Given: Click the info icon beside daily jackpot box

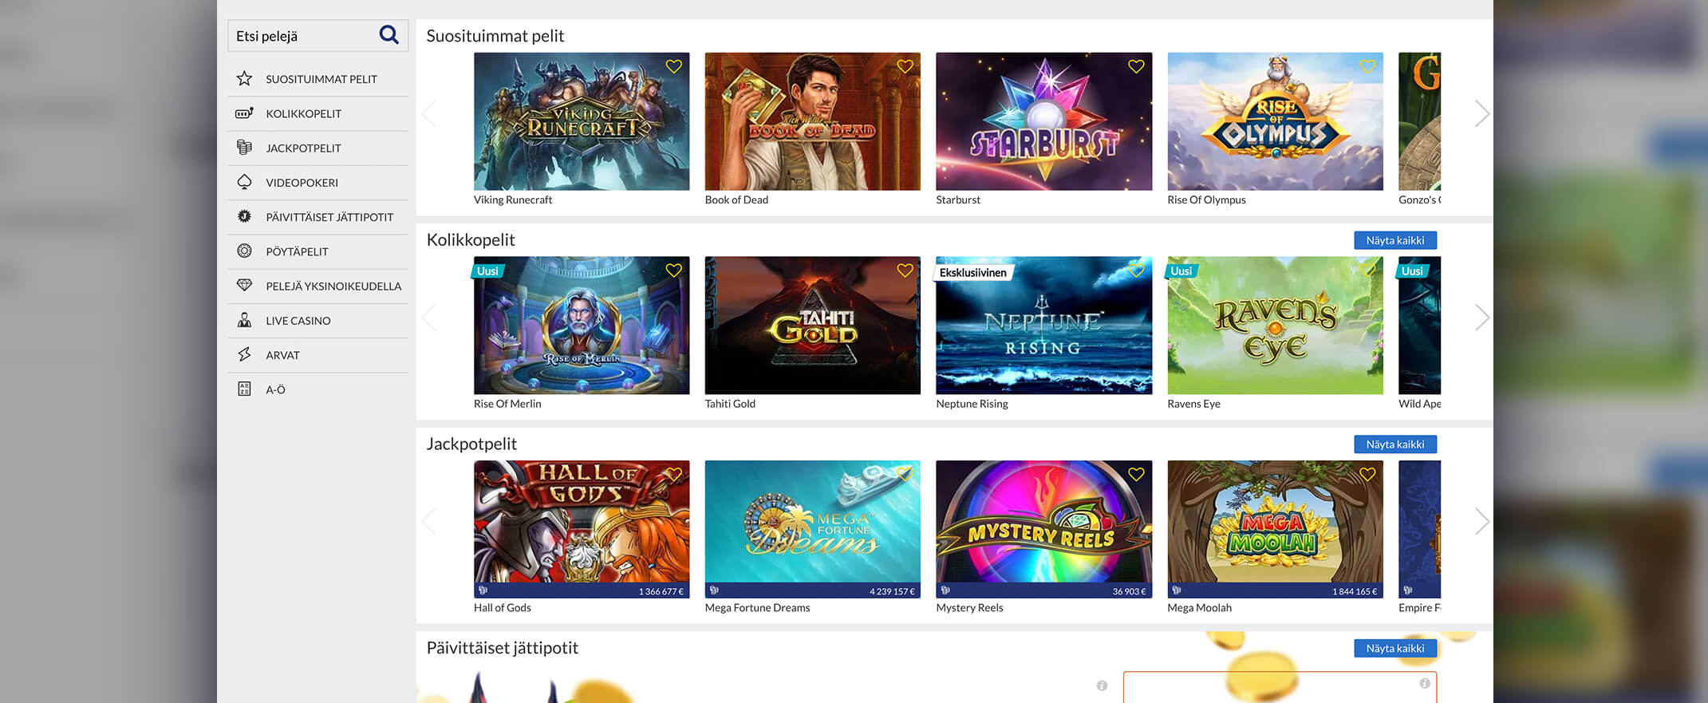Looking at the screenshot, I should tap(1102, 685).
